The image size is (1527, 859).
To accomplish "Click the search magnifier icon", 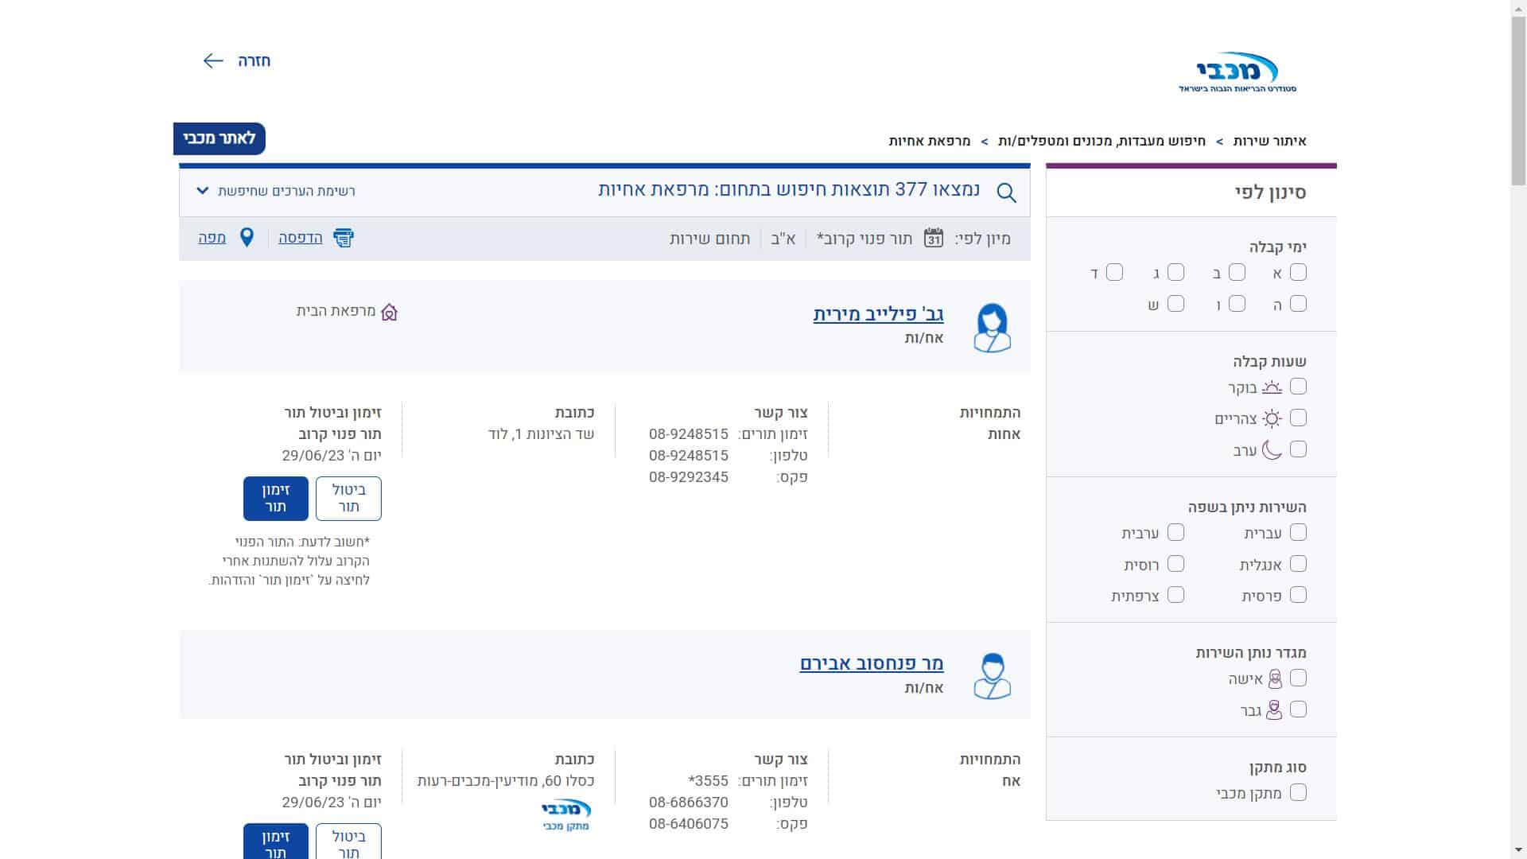I will [x=1006, y=192].
